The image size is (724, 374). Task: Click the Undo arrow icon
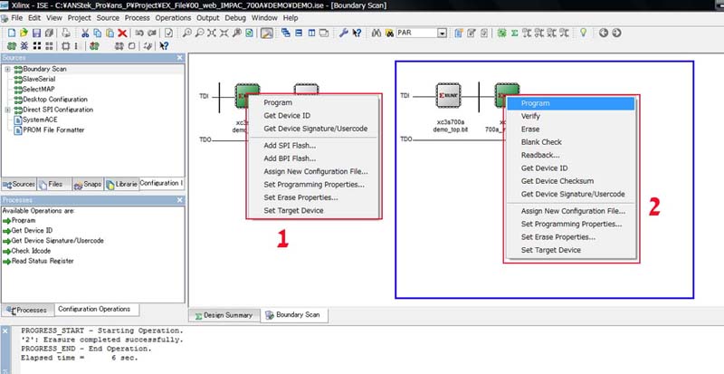click(x=139, y=33)
